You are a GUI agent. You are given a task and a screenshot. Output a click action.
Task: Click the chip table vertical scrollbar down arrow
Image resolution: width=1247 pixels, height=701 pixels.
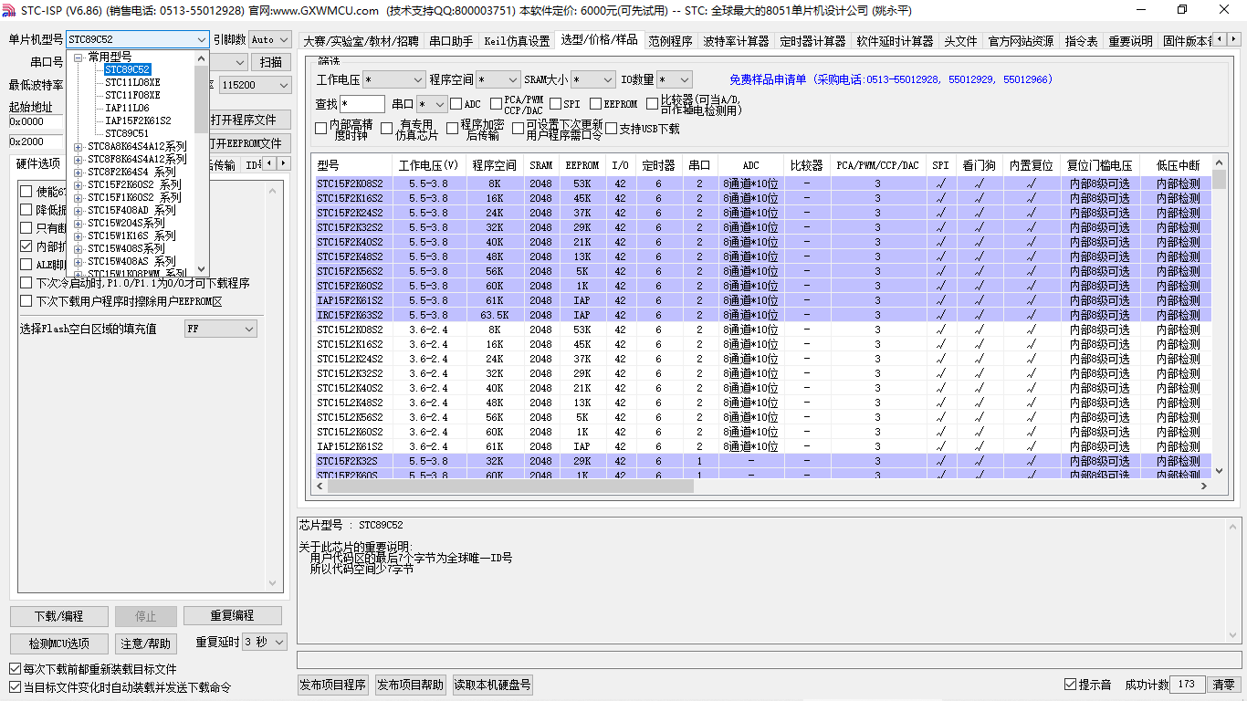pos(1219,472)
